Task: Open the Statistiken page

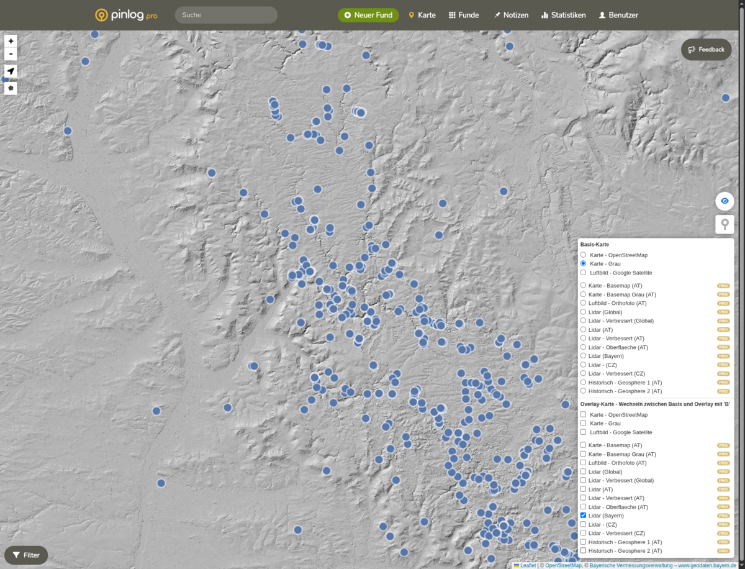Action: [x=563, y=15]
